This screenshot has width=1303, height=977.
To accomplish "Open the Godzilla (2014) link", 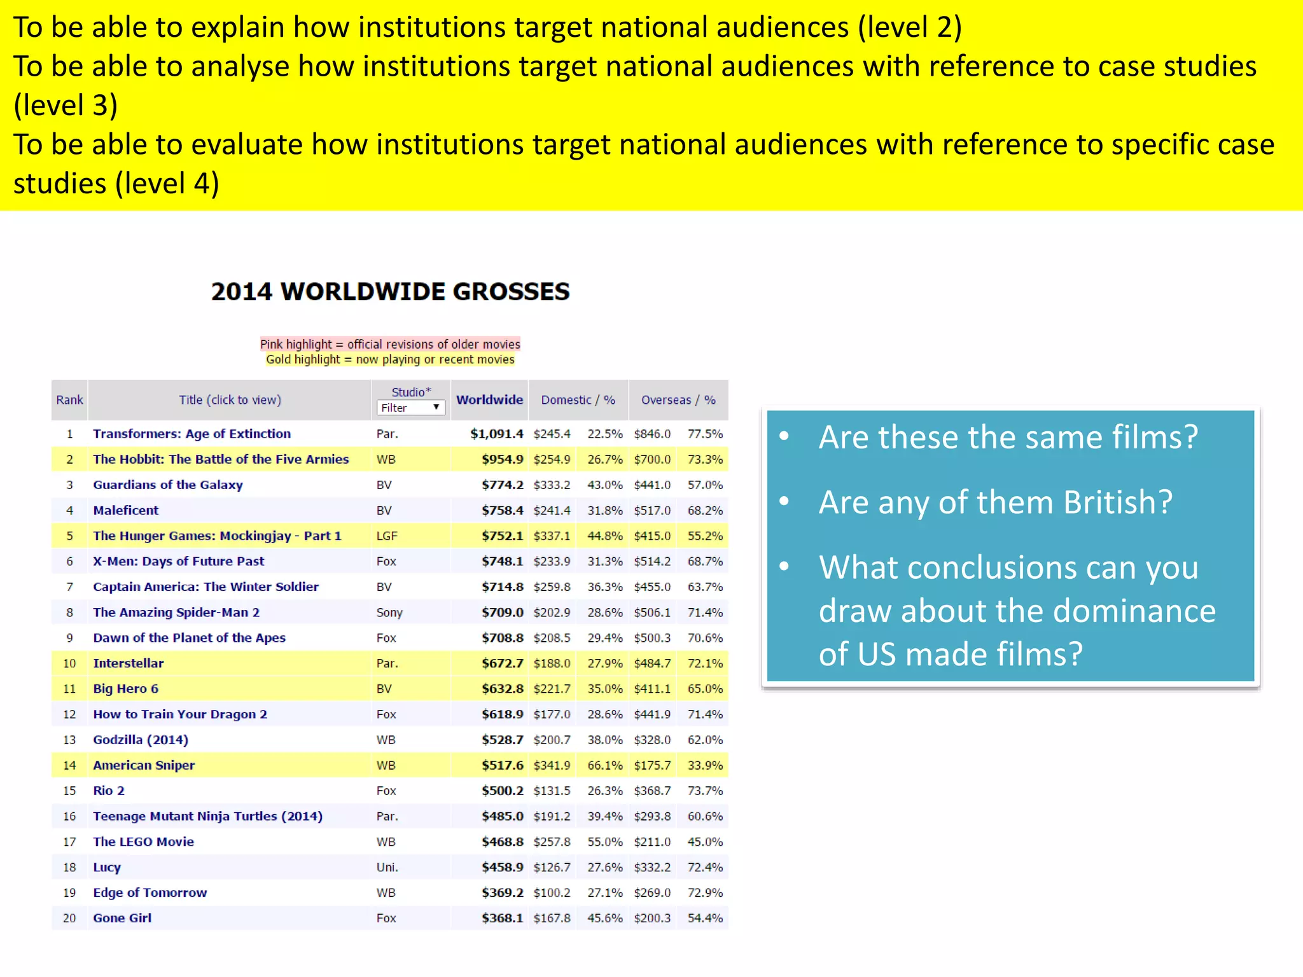I will coord(141,740).
